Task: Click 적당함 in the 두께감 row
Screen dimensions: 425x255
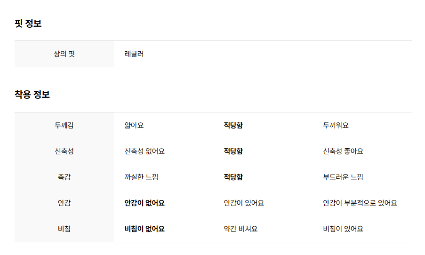Action: coord(233,125)
